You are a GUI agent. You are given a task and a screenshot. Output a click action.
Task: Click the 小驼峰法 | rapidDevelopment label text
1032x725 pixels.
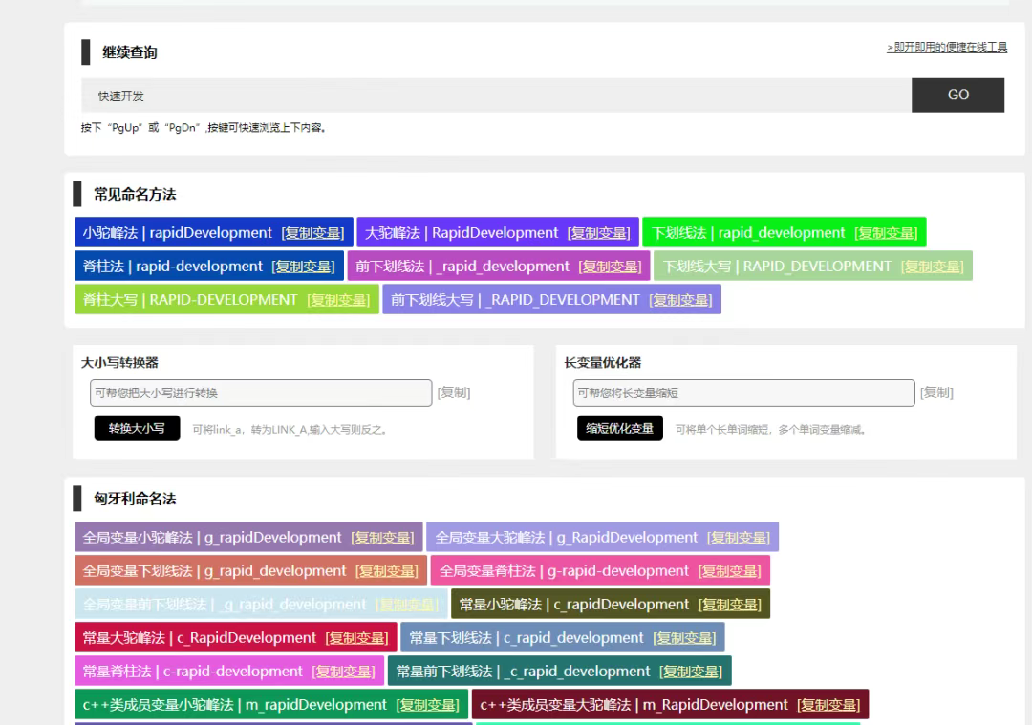[177, 233]
